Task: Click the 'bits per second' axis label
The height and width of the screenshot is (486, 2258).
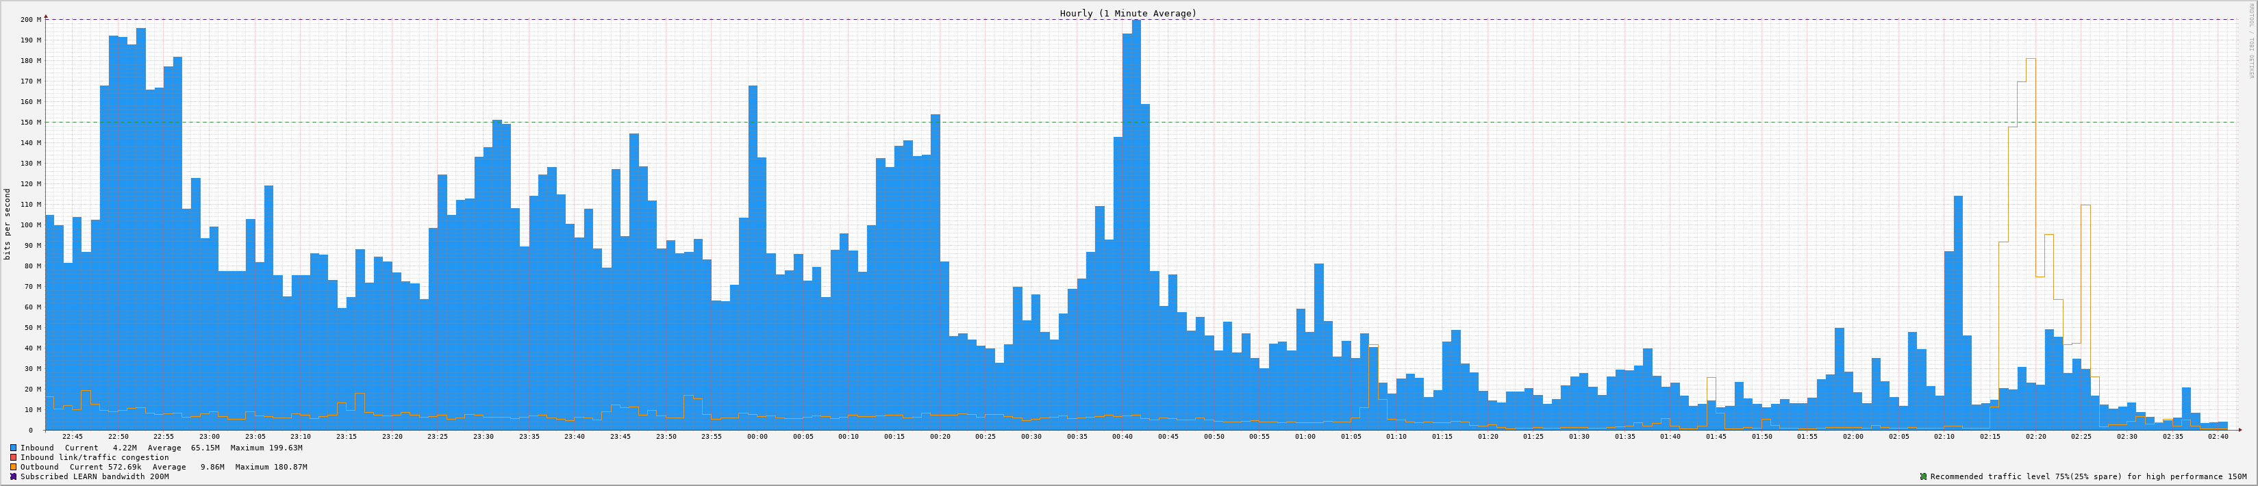Action: (x=8, y=224)
